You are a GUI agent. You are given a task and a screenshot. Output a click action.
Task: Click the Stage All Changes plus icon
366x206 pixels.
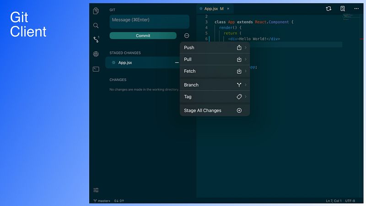(239, 110)
